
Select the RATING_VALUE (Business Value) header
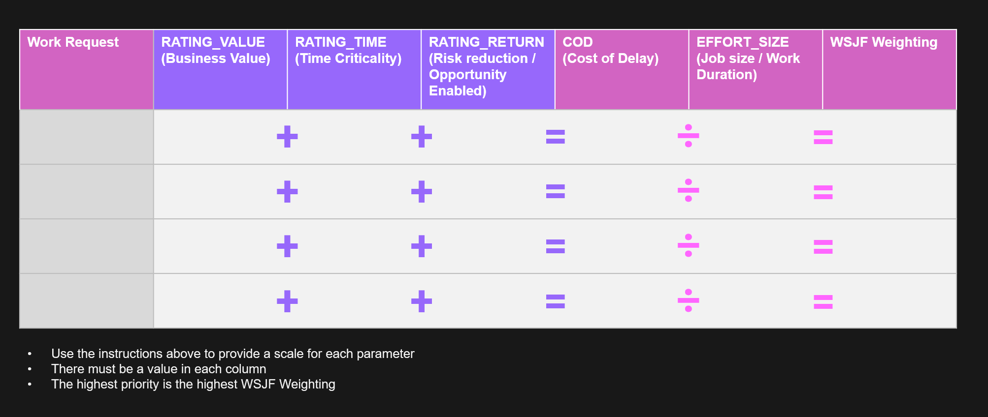pos(220,69)
